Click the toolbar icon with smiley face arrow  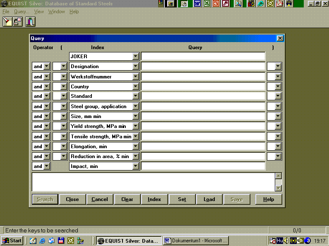click(x=18, y=22)
